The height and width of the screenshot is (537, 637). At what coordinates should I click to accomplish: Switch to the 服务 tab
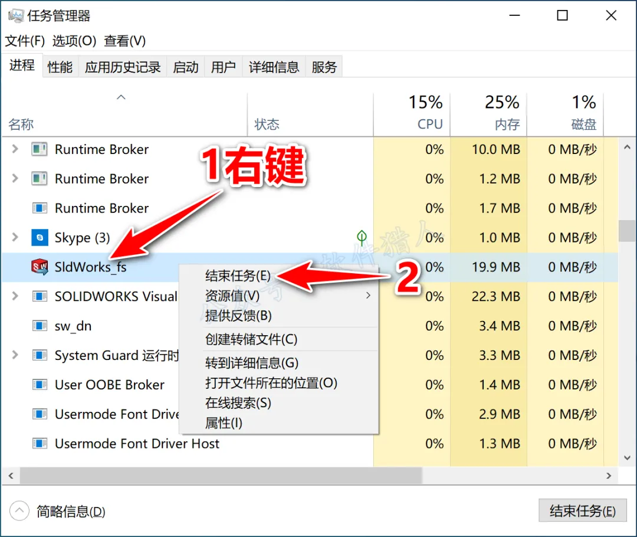[x=324, y=67]
